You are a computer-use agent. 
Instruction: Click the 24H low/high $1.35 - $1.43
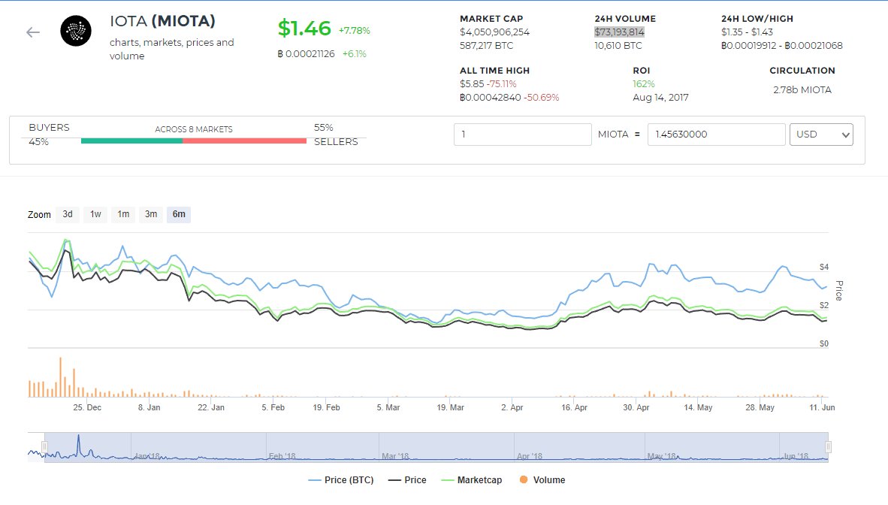[747, 32]
